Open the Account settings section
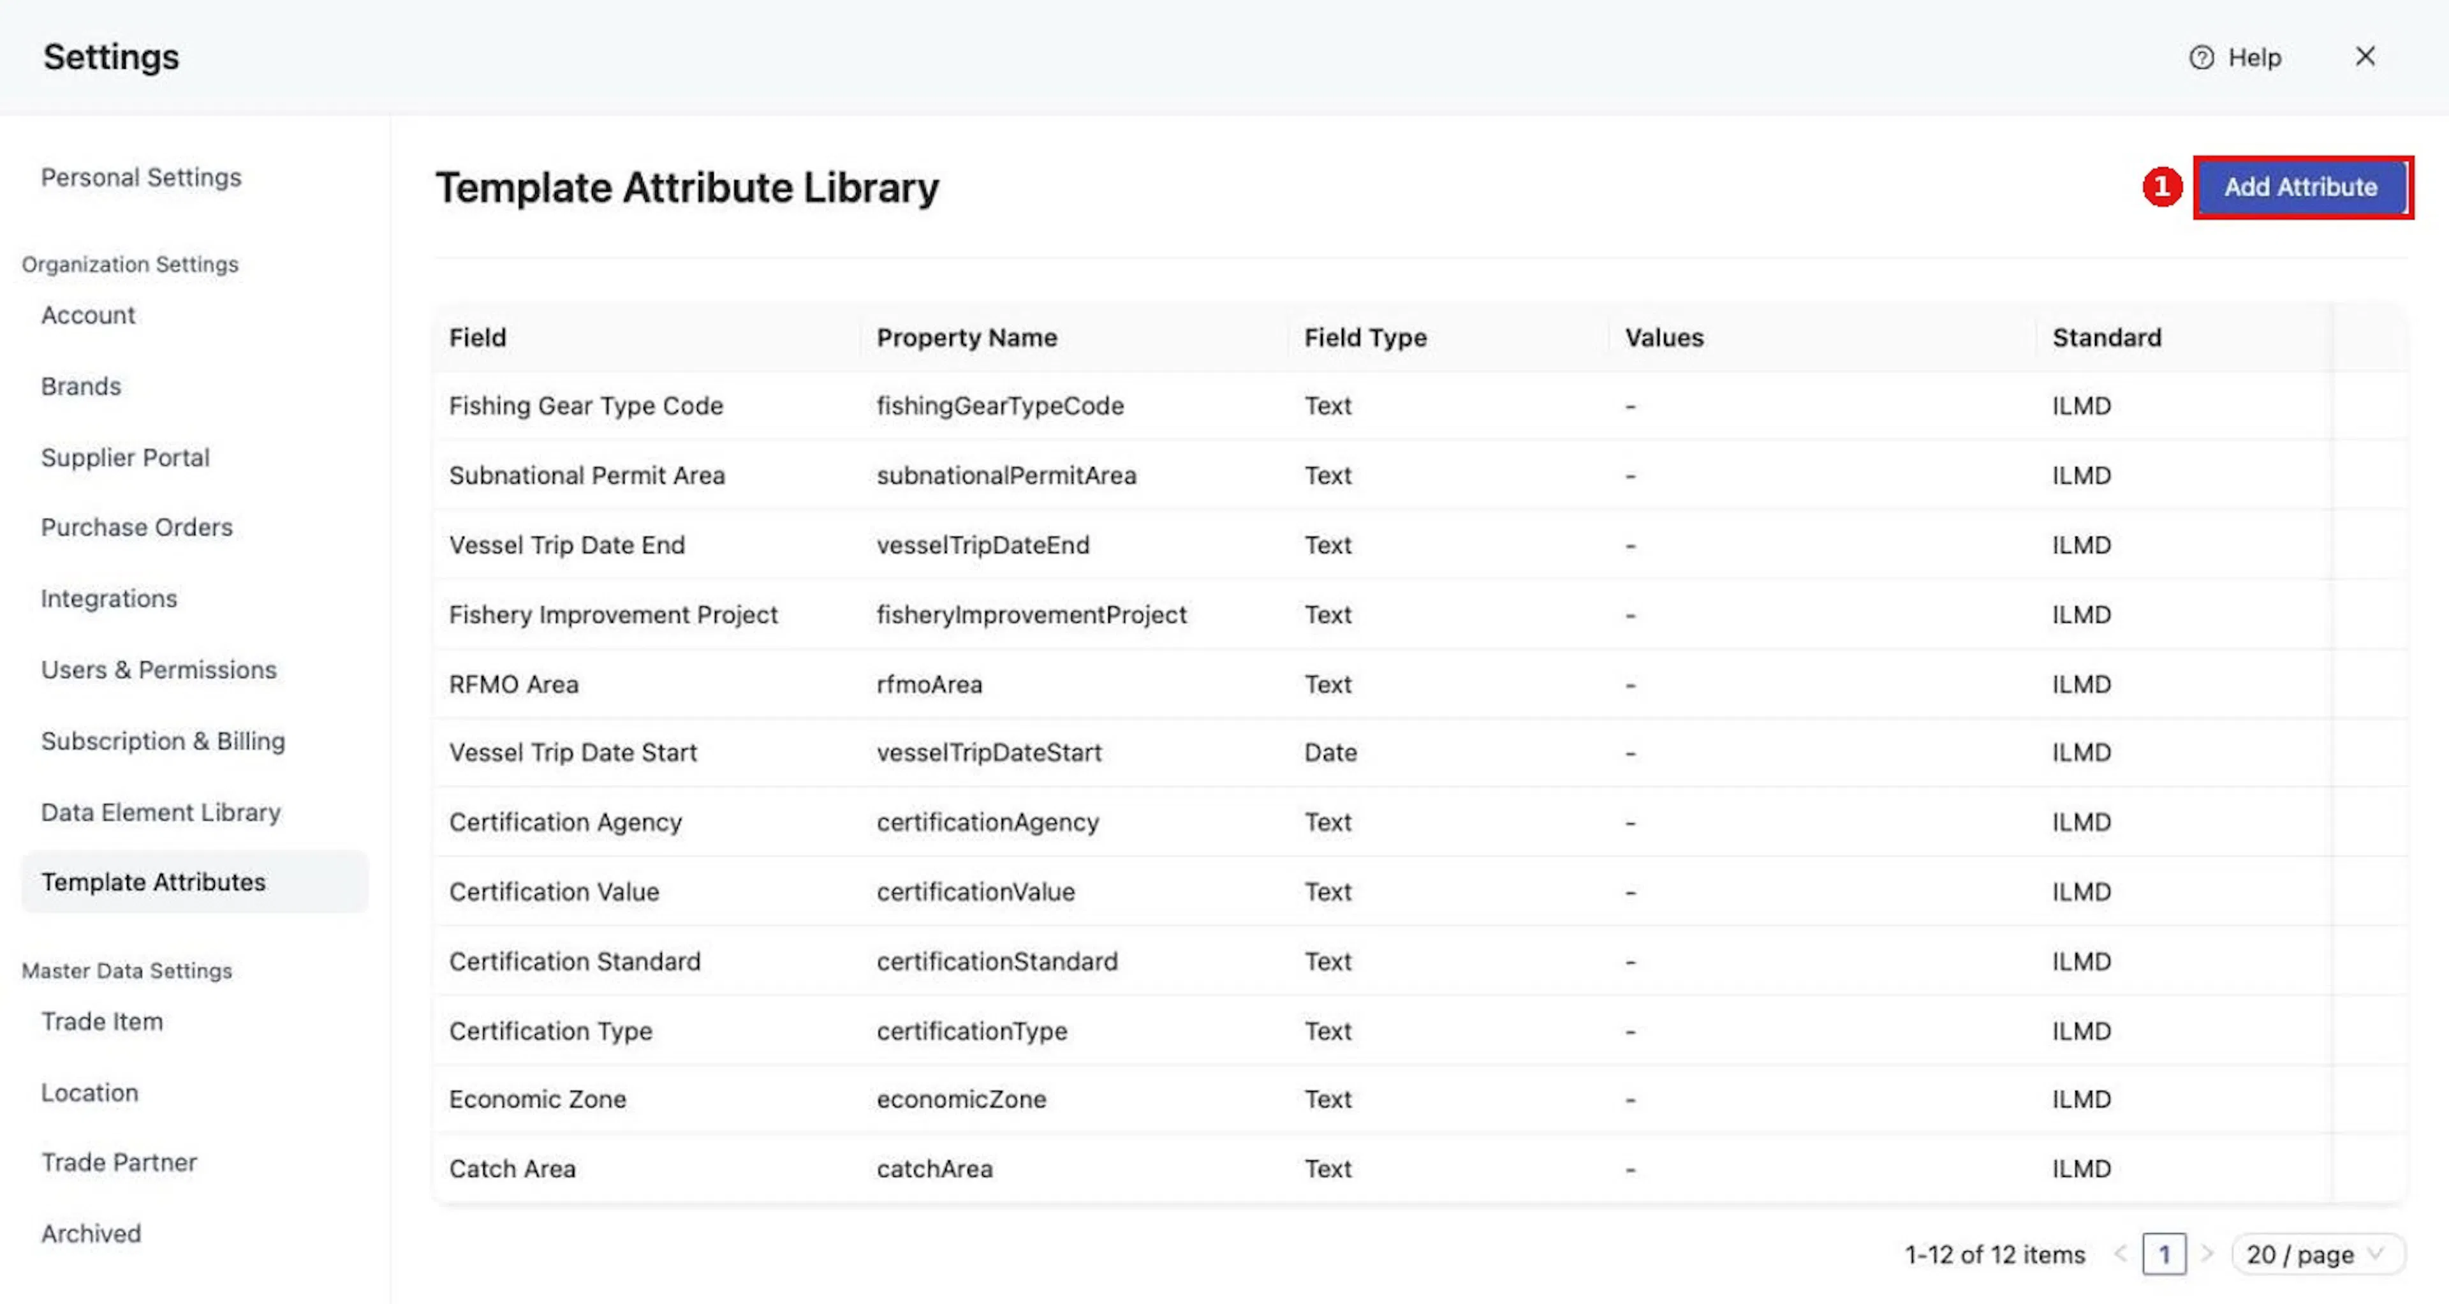Viewport: 2449px width, 1304px height. point(87,315)
